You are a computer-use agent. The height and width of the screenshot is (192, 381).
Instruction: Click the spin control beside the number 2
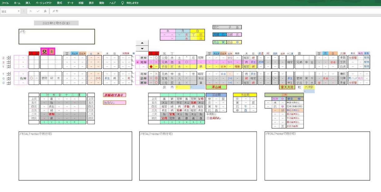[9, 58]
